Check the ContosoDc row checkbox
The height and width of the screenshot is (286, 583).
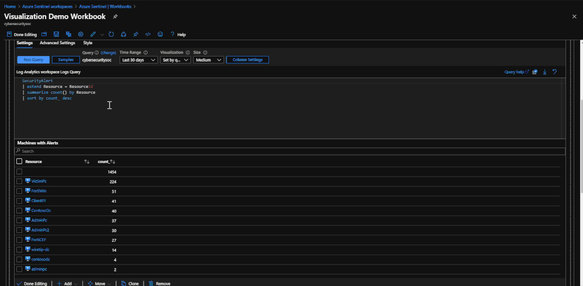[x=19, y=210]
